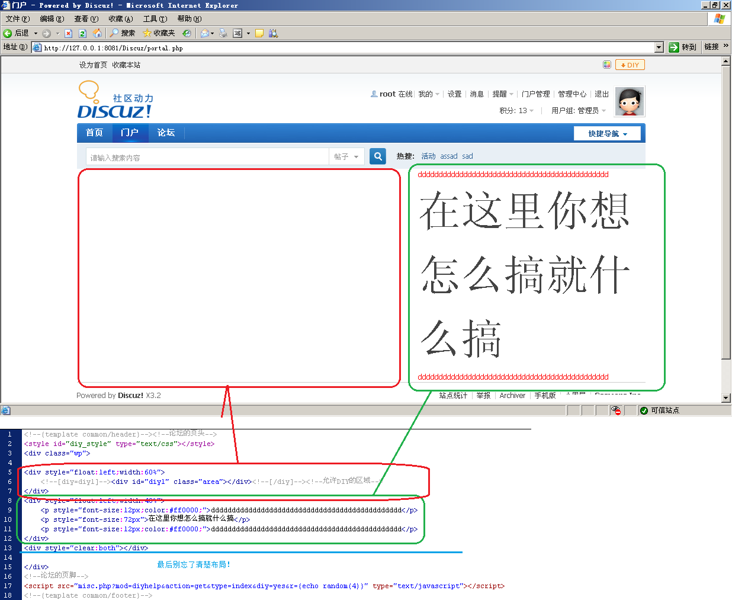Click the vertical scrollbar down arrow
This screenshot has width=732, height=600.
tap(726, 398)
